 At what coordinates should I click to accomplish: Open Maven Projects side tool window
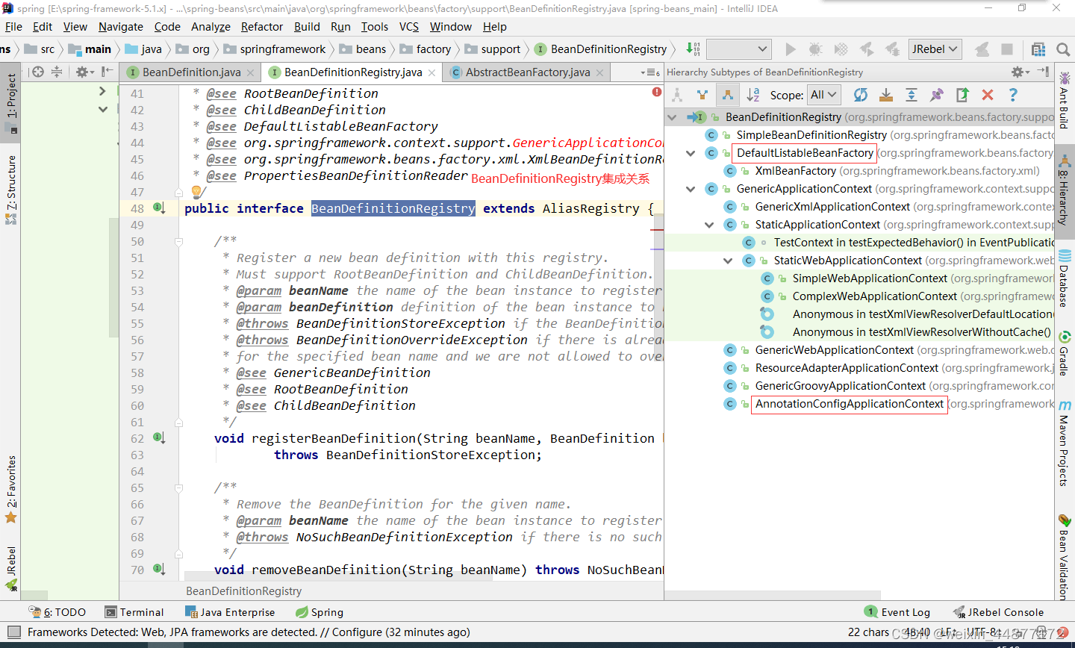(1065, 444)
